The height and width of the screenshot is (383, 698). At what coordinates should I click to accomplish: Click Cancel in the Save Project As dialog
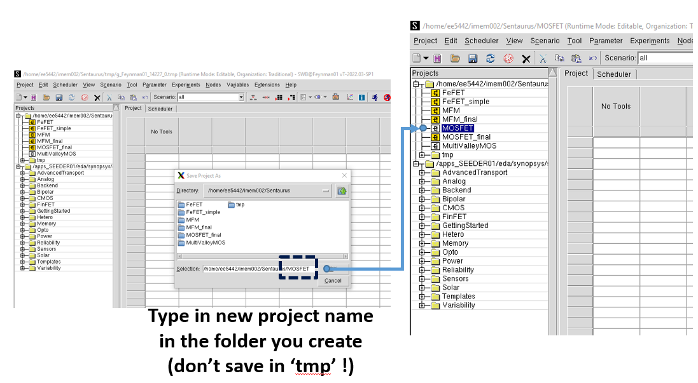(x=333, y=281)
